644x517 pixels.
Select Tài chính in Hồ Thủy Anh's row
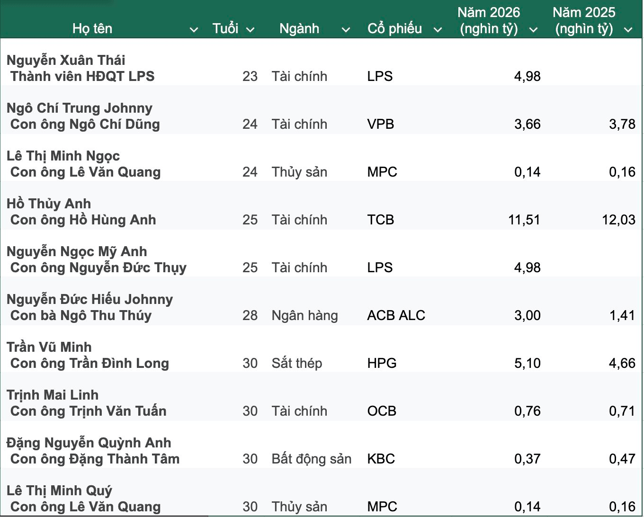click(299, 220)
